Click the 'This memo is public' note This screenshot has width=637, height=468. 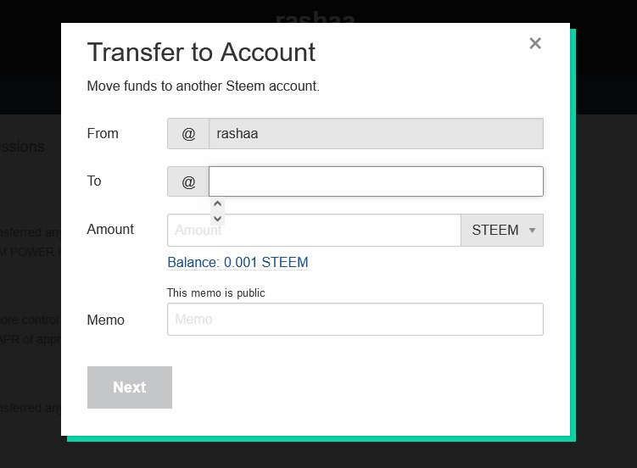215,292
